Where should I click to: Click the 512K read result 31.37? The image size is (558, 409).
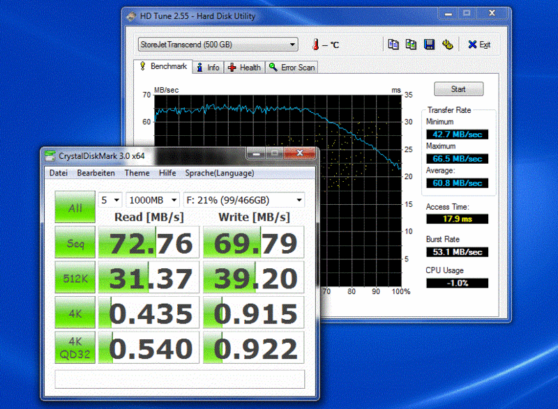(149, 278)
